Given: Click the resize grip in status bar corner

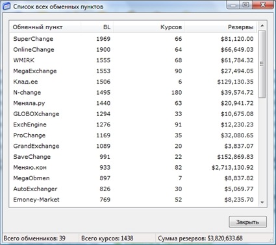Looking at the screenshot, I should tap(271, 239).
